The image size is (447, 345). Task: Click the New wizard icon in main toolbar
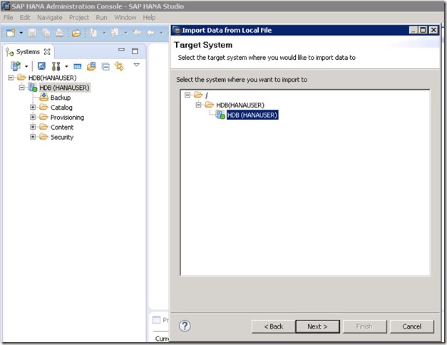(x=11, y=33)
